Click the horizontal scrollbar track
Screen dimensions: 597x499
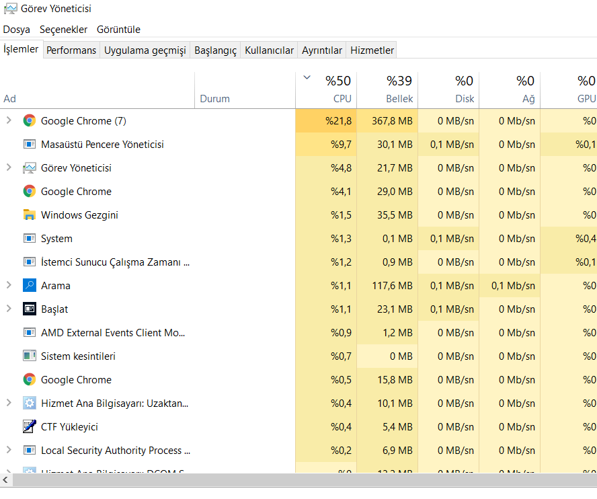coord(305,480)
